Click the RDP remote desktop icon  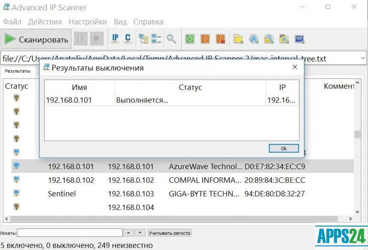pos(299,39)
